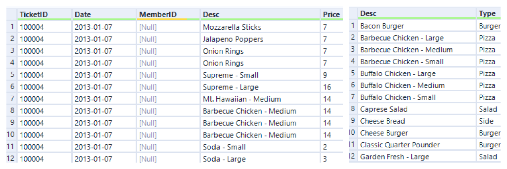
Task: Click the TicketID column header
Action: click(x=44, y=15)
